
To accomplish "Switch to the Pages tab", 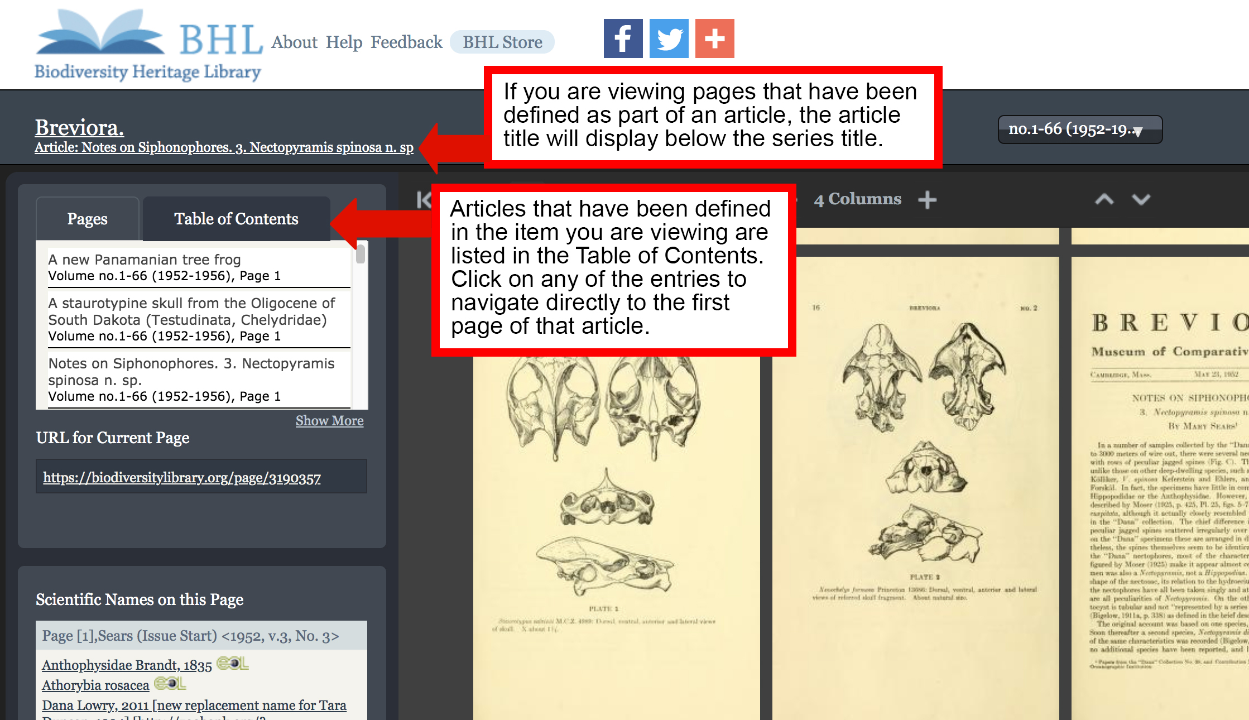I will pos(88,219).
